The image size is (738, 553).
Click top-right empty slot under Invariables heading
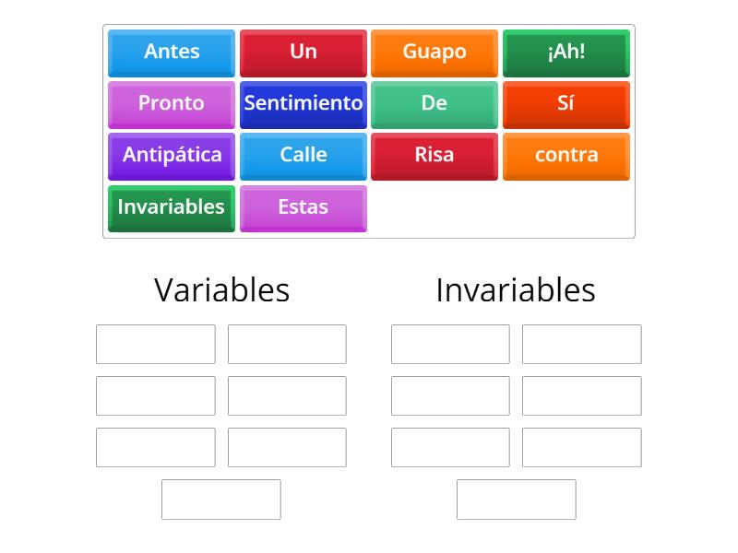point(582,344)
